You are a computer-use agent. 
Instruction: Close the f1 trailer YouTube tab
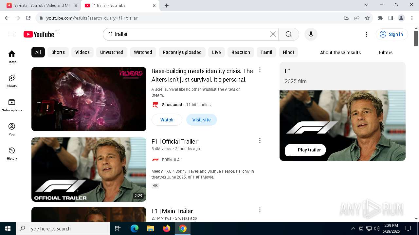[154, 6]
